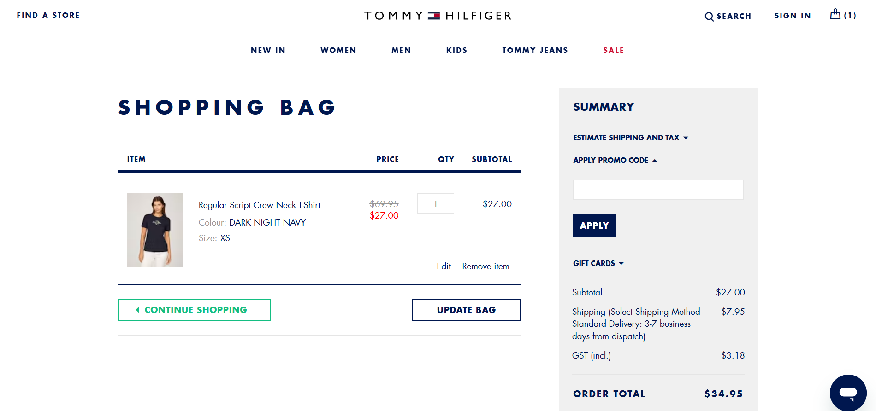Edit the T-shirt item
876x411 pixels.
[x=444, y=266]
